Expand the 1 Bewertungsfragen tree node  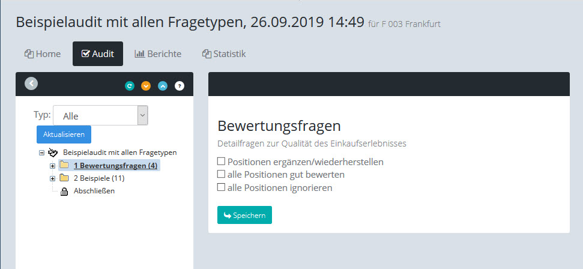click(x=52, y=166)
